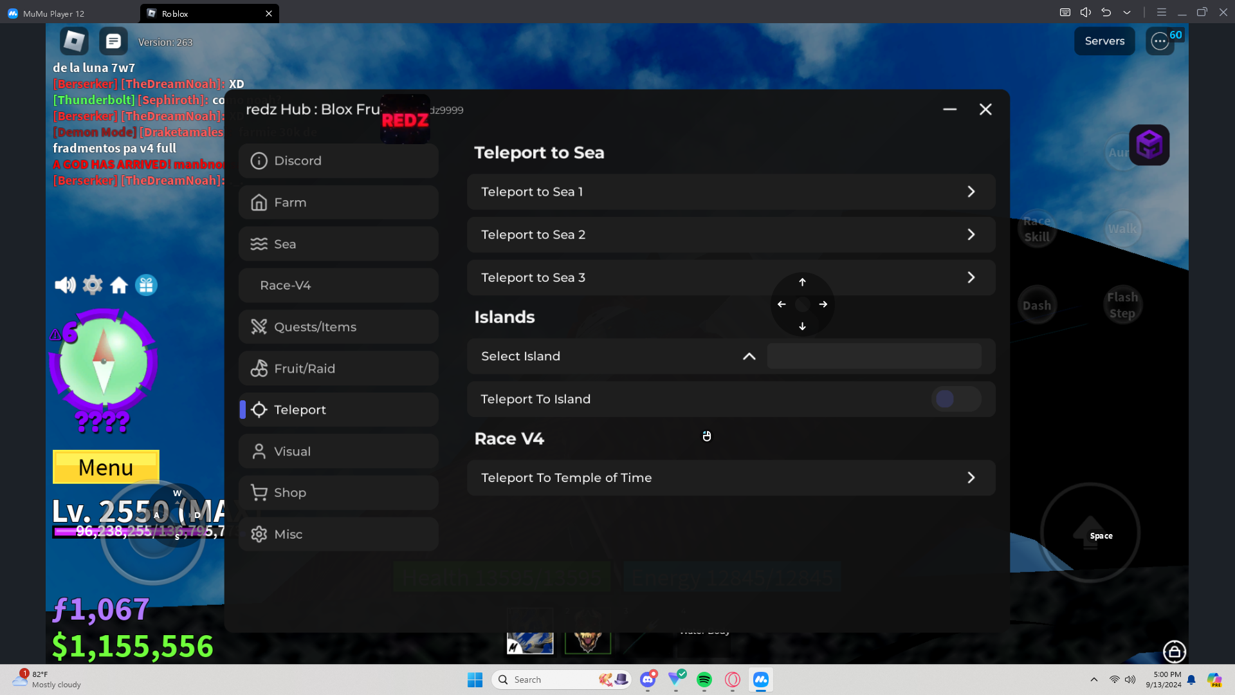
Task: Click the compass on the left
Action: pos(104,361)
